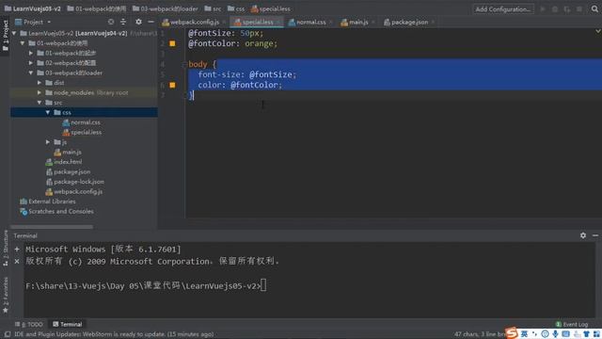Open the Structure side tool window tab
Viewport: 602px width, 339px height.
[5, 248]
